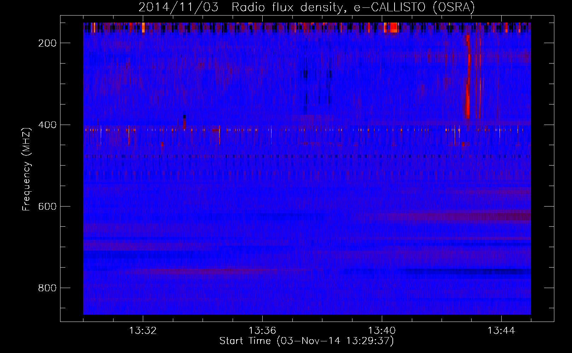Click the 200 frequency tick label
This screenshot has height=353, width=572.
tap(47, 43)
